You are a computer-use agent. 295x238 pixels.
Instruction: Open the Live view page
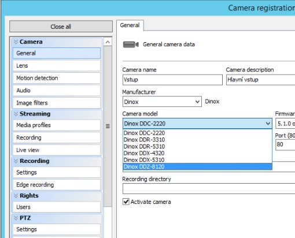tap(57, 150)
